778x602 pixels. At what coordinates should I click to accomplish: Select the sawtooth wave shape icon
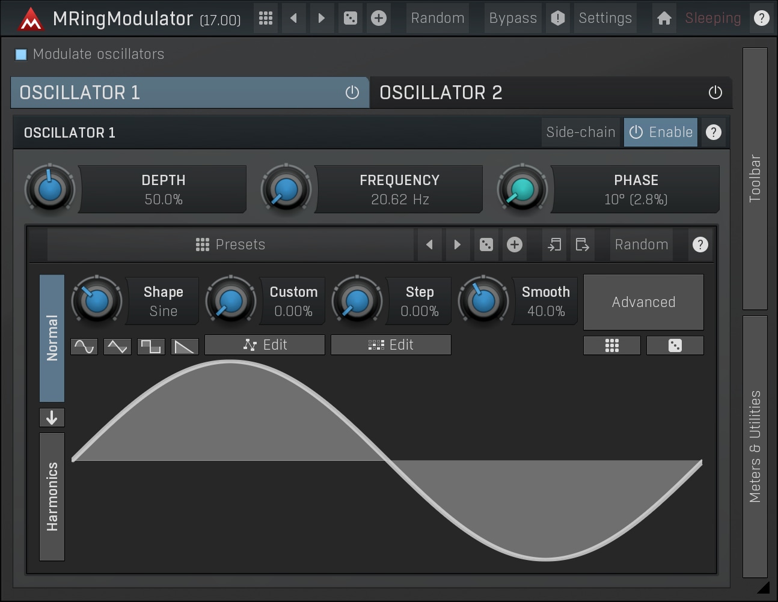(185, 346)
